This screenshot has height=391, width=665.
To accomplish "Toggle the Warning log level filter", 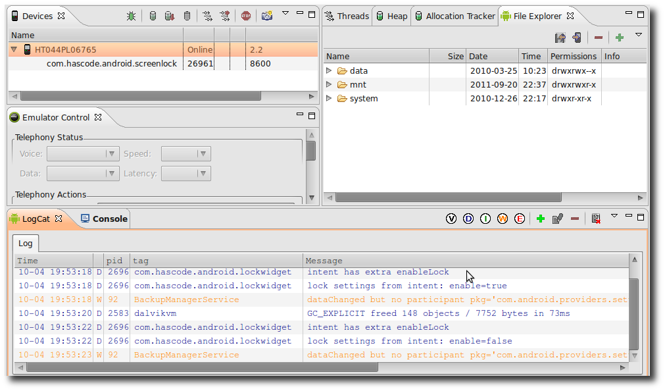I will [x=503, y=219].
